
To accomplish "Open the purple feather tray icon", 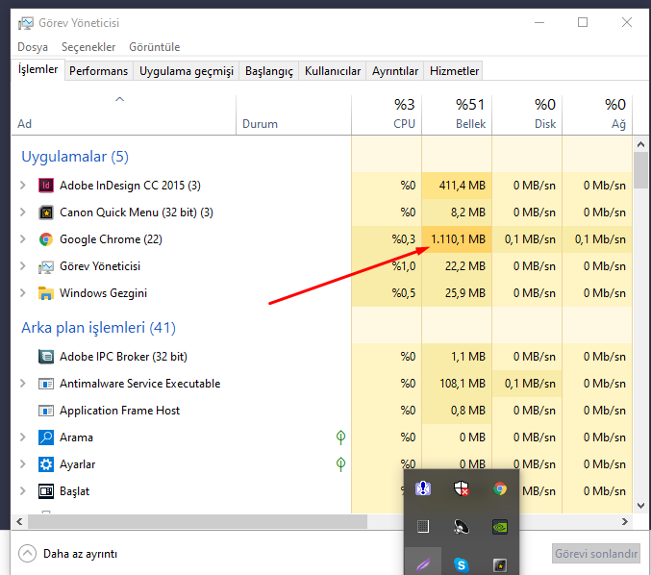I will tap(423, 565).
